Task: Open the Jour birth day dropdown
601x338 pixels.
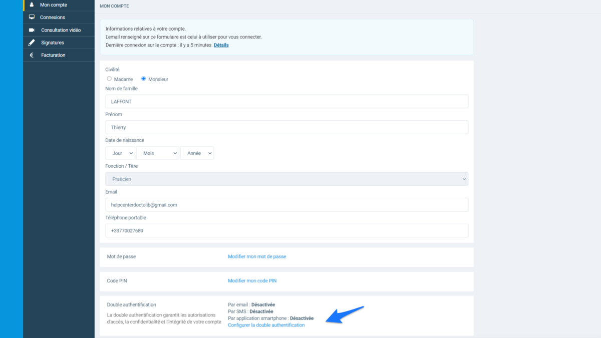Action: (x=120, y=153)
